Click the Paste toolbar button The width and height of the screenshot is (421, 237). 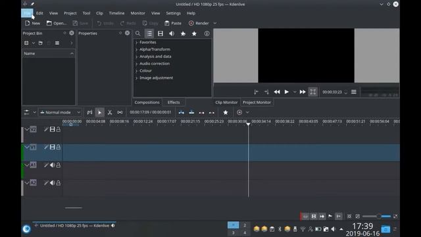[172, 24]
